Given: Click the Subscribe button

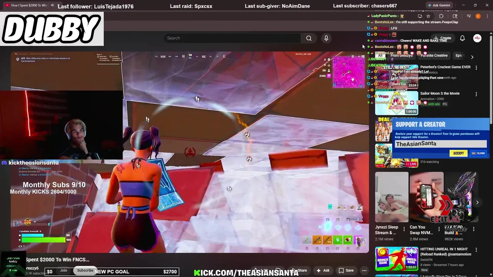Looking at the screenshot, I should [x=85, y=270].
